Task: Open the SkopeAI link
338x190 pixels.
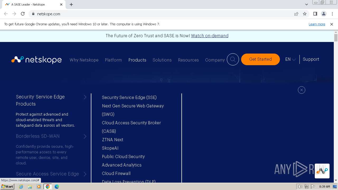Action: click(x=110, y=148)
